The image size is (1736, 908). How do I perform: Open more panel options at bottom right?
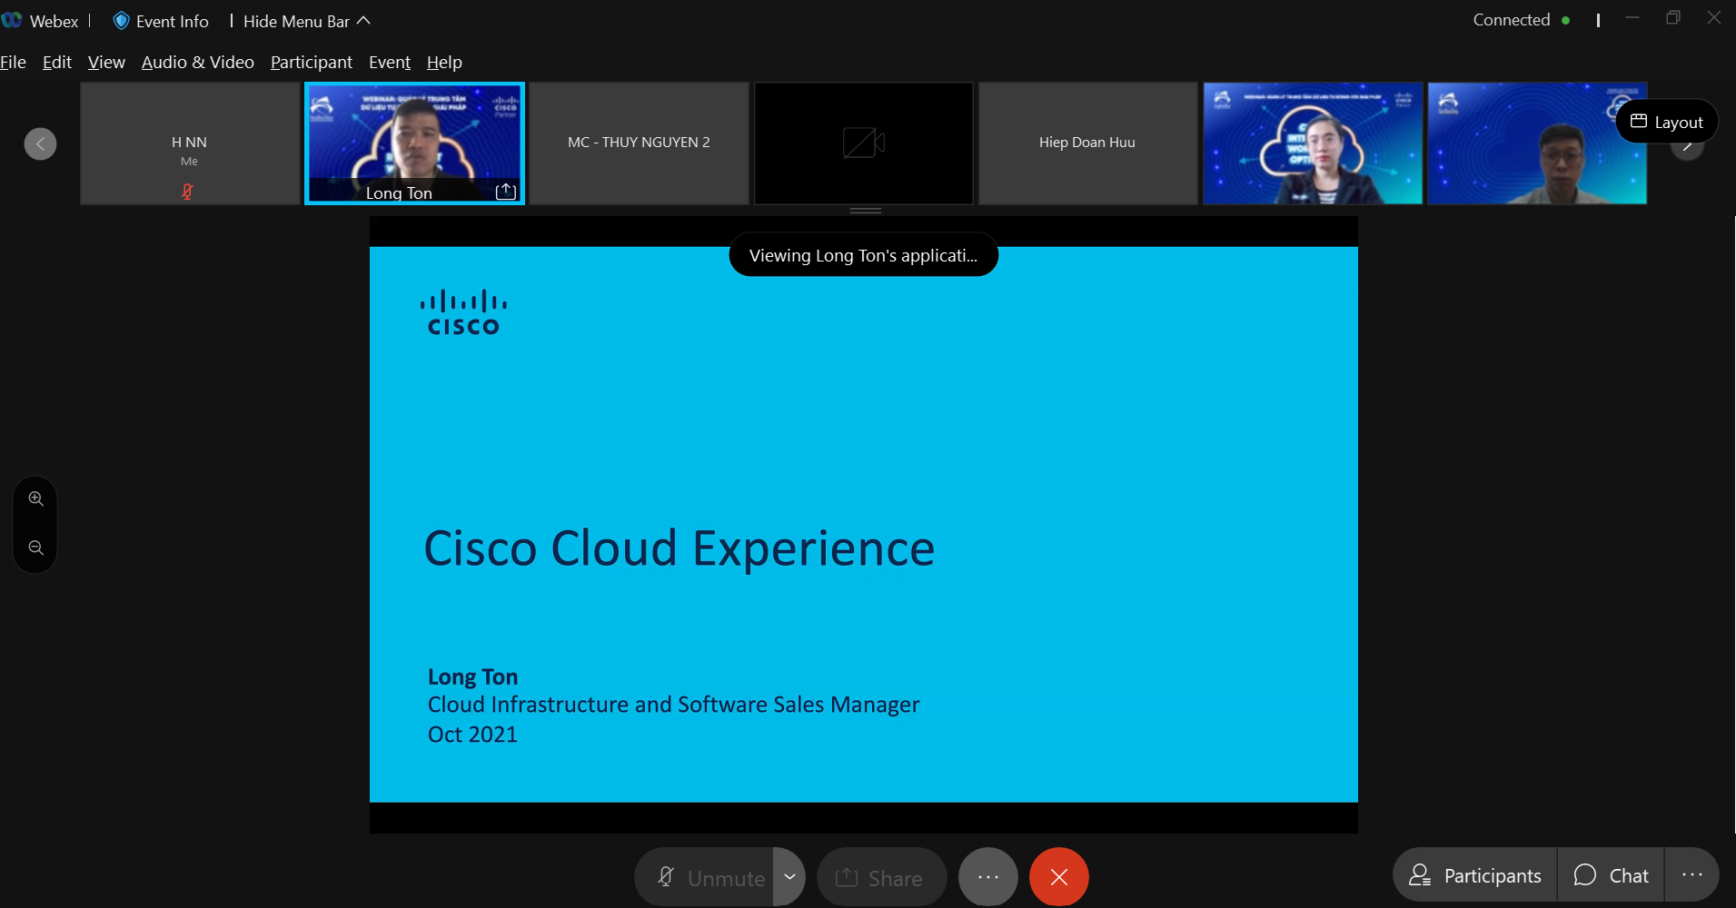pos(1691,875)
